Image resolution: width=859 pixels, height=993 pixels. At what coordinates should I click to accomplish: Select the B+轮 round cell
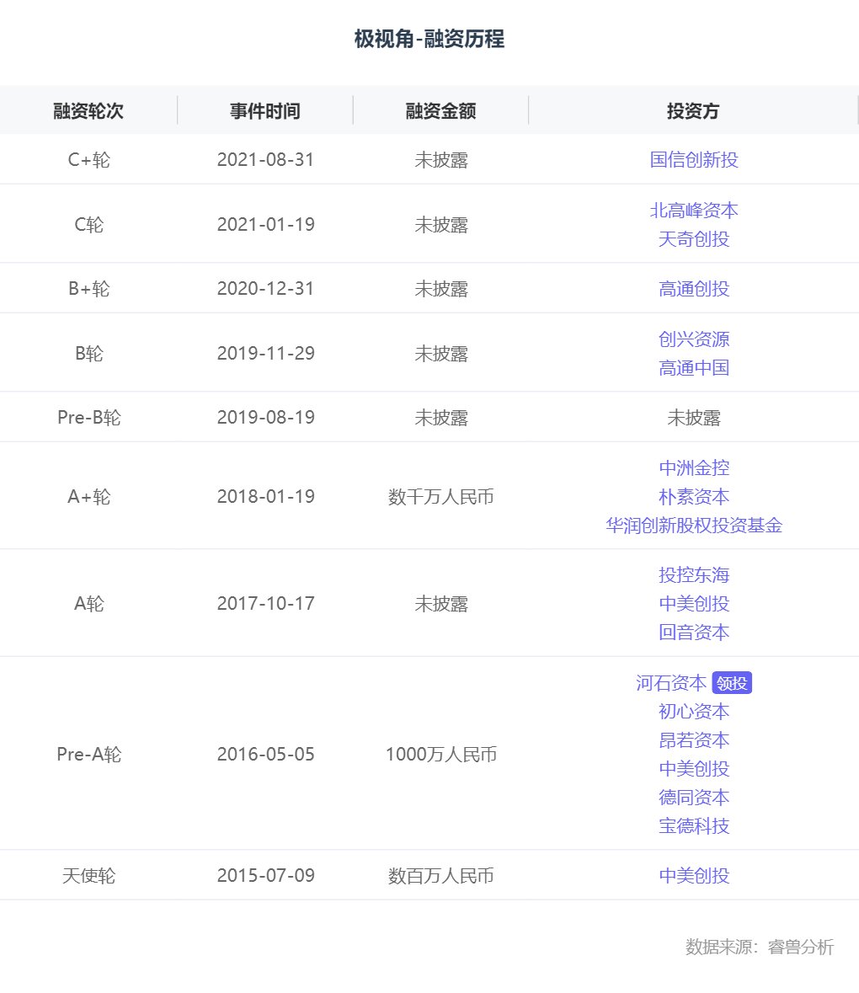(x=88, y=289)
